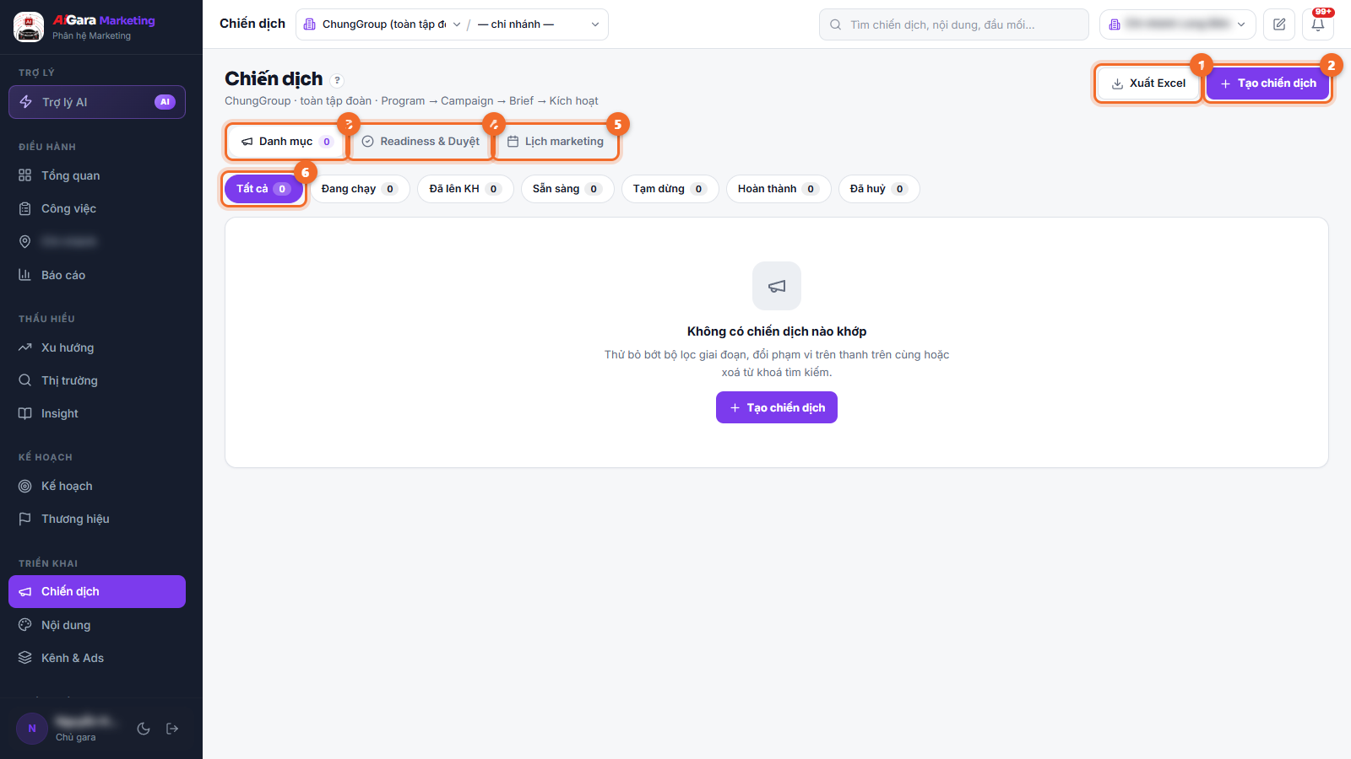This screenshot has height=759, width=1351.
Task: Open Trợ lý AI assistant
Action: [x=97, y=102]
